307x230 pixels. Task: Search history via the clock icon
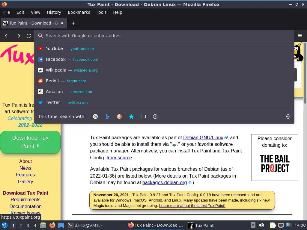tap(155, 116)
